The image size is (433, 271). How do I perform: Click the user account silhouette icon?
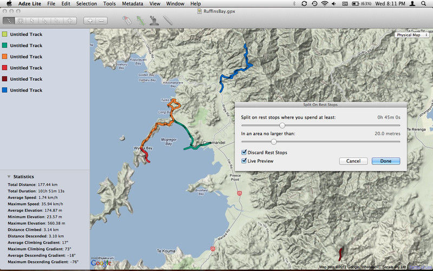coord(412,4)
